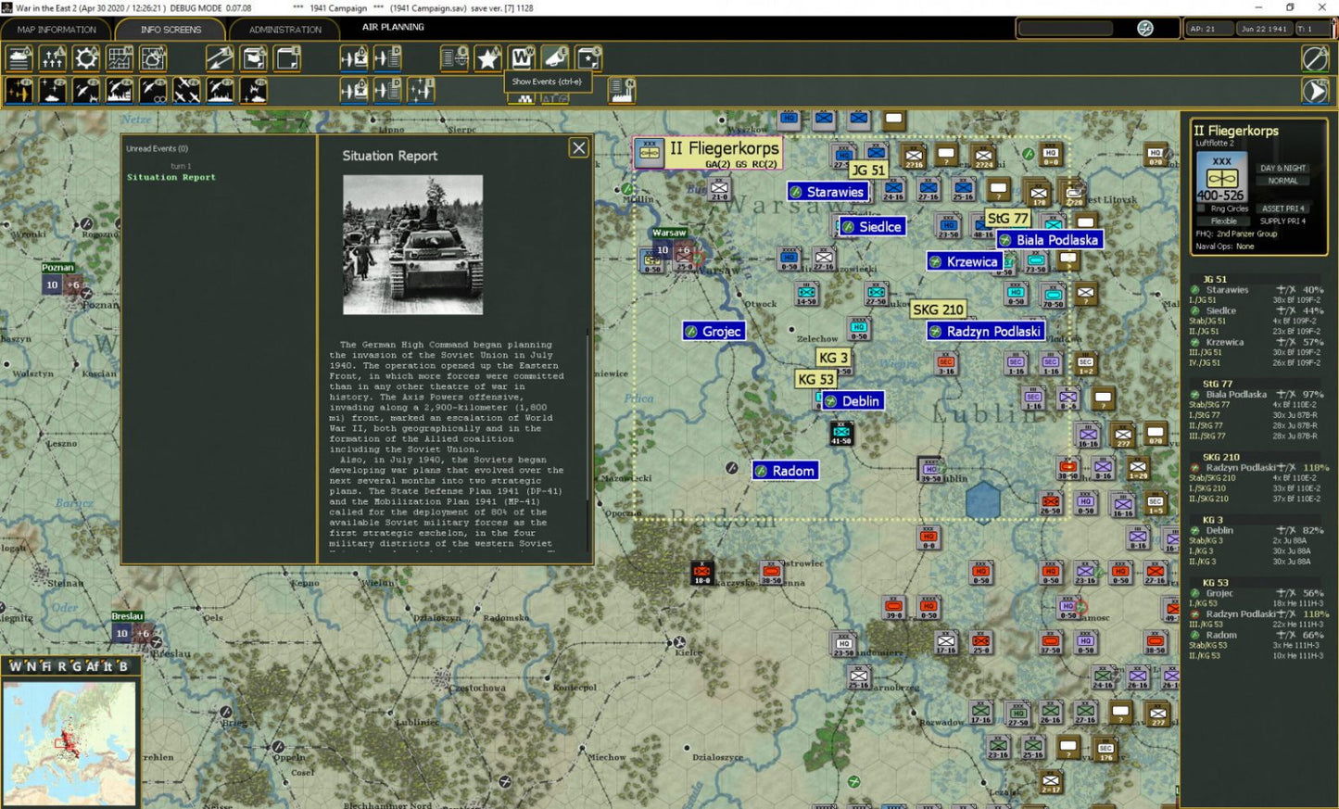Click the F1 aircraft mode icon

pos(19,90)
